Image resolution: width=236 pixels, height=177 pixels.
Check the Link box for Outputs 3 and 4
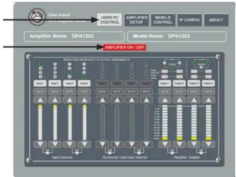pos(201,153)
